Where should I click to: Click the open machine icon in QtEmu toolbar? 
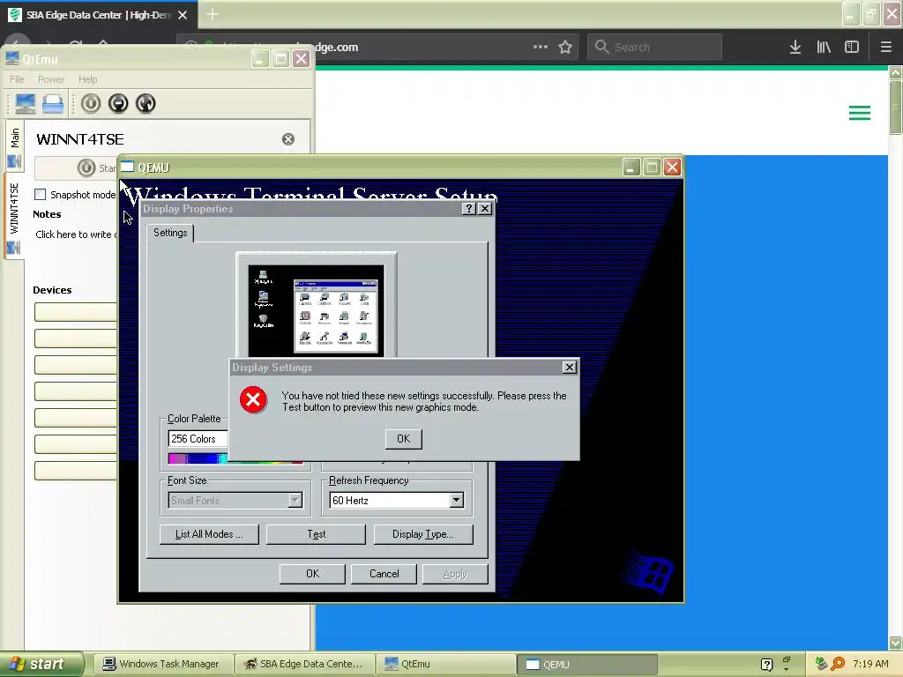tap(53, 104)
